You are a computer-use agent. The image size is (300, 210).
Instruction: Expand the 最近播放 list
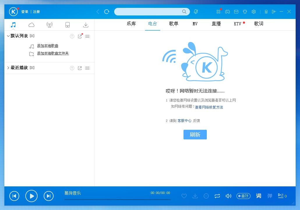coord(8,68)
